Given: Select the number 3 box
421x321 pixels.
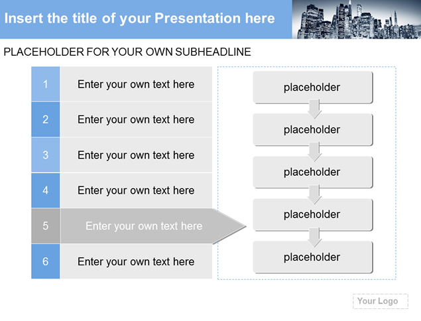Looking at the screenshot, I should (x=45, y=155).
